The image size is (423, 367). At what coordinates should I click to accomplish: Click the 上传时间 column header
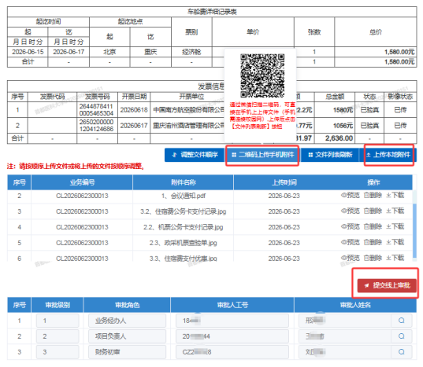(x=284, y=182)
